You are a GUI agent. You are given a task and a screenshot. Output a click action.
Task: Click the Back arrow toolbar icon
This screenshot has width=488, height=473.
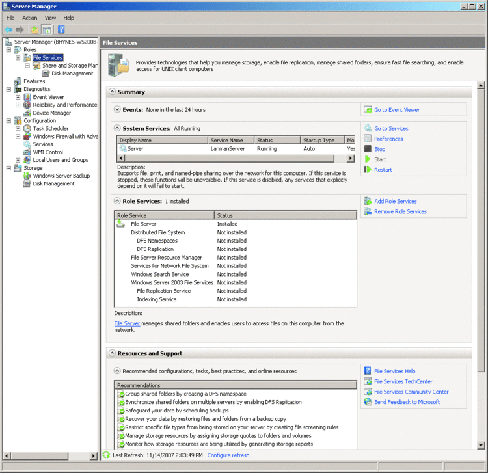pyautogui.click(x=8, y=29)
